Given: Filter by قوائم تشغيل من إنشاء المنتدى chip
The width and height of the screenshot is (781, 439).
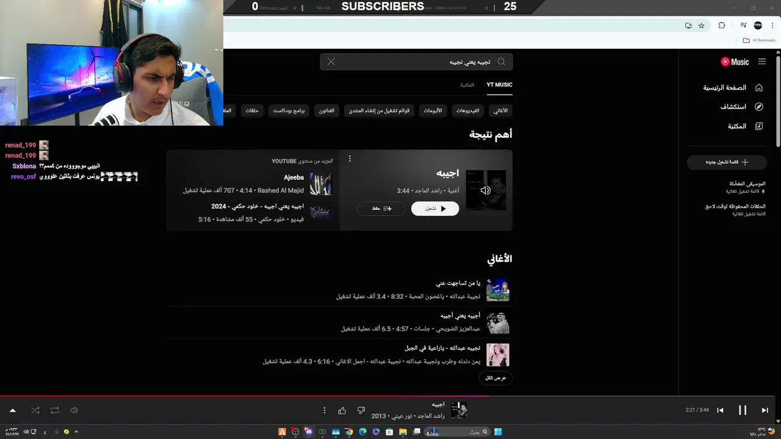Looking at the screenshot, I should (x=379, y=110).
